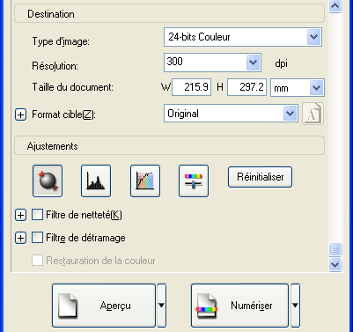Click the scanner icon on Numériser button
353x332 pixels.
click(x=207, y=306)
